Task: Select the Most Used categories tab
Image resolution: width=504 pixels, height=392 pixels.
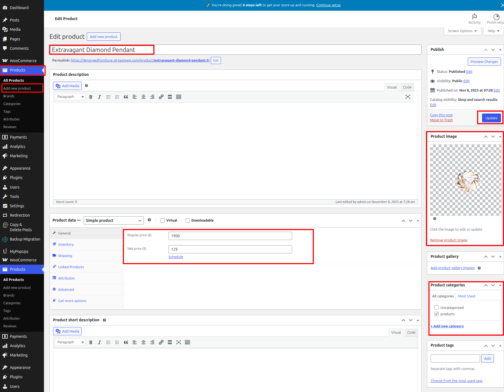Action: (466, 296)
